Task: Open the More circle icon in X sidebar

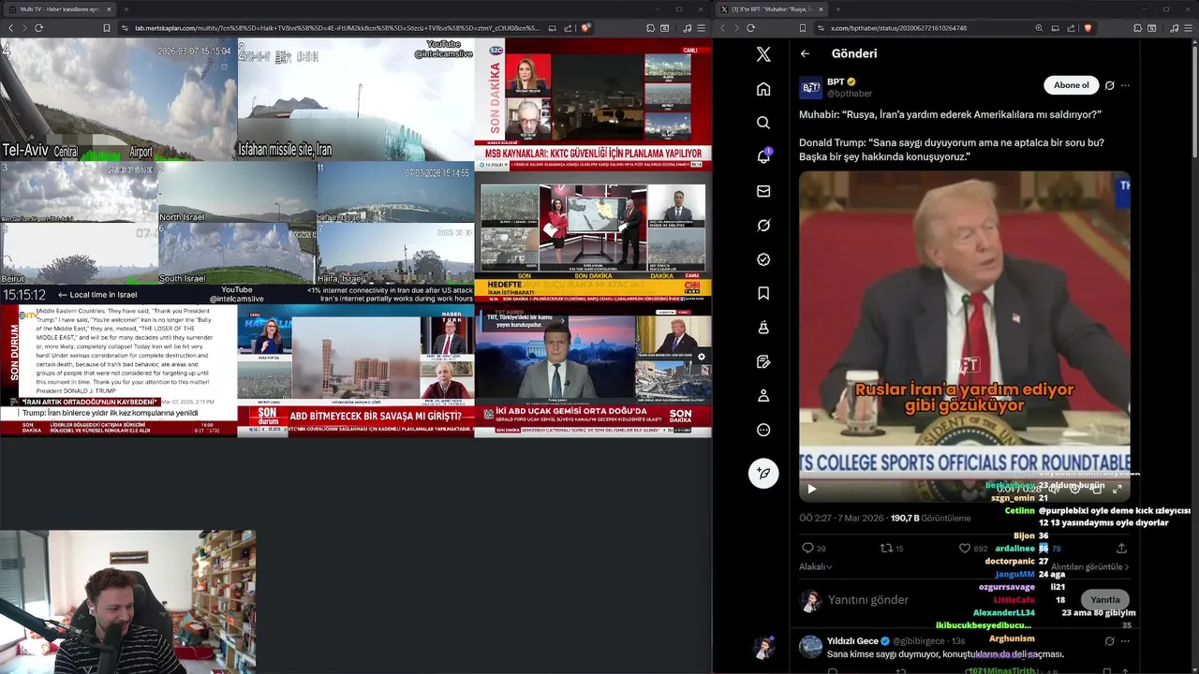Action: pyautogui.click(x=763, y=430)
